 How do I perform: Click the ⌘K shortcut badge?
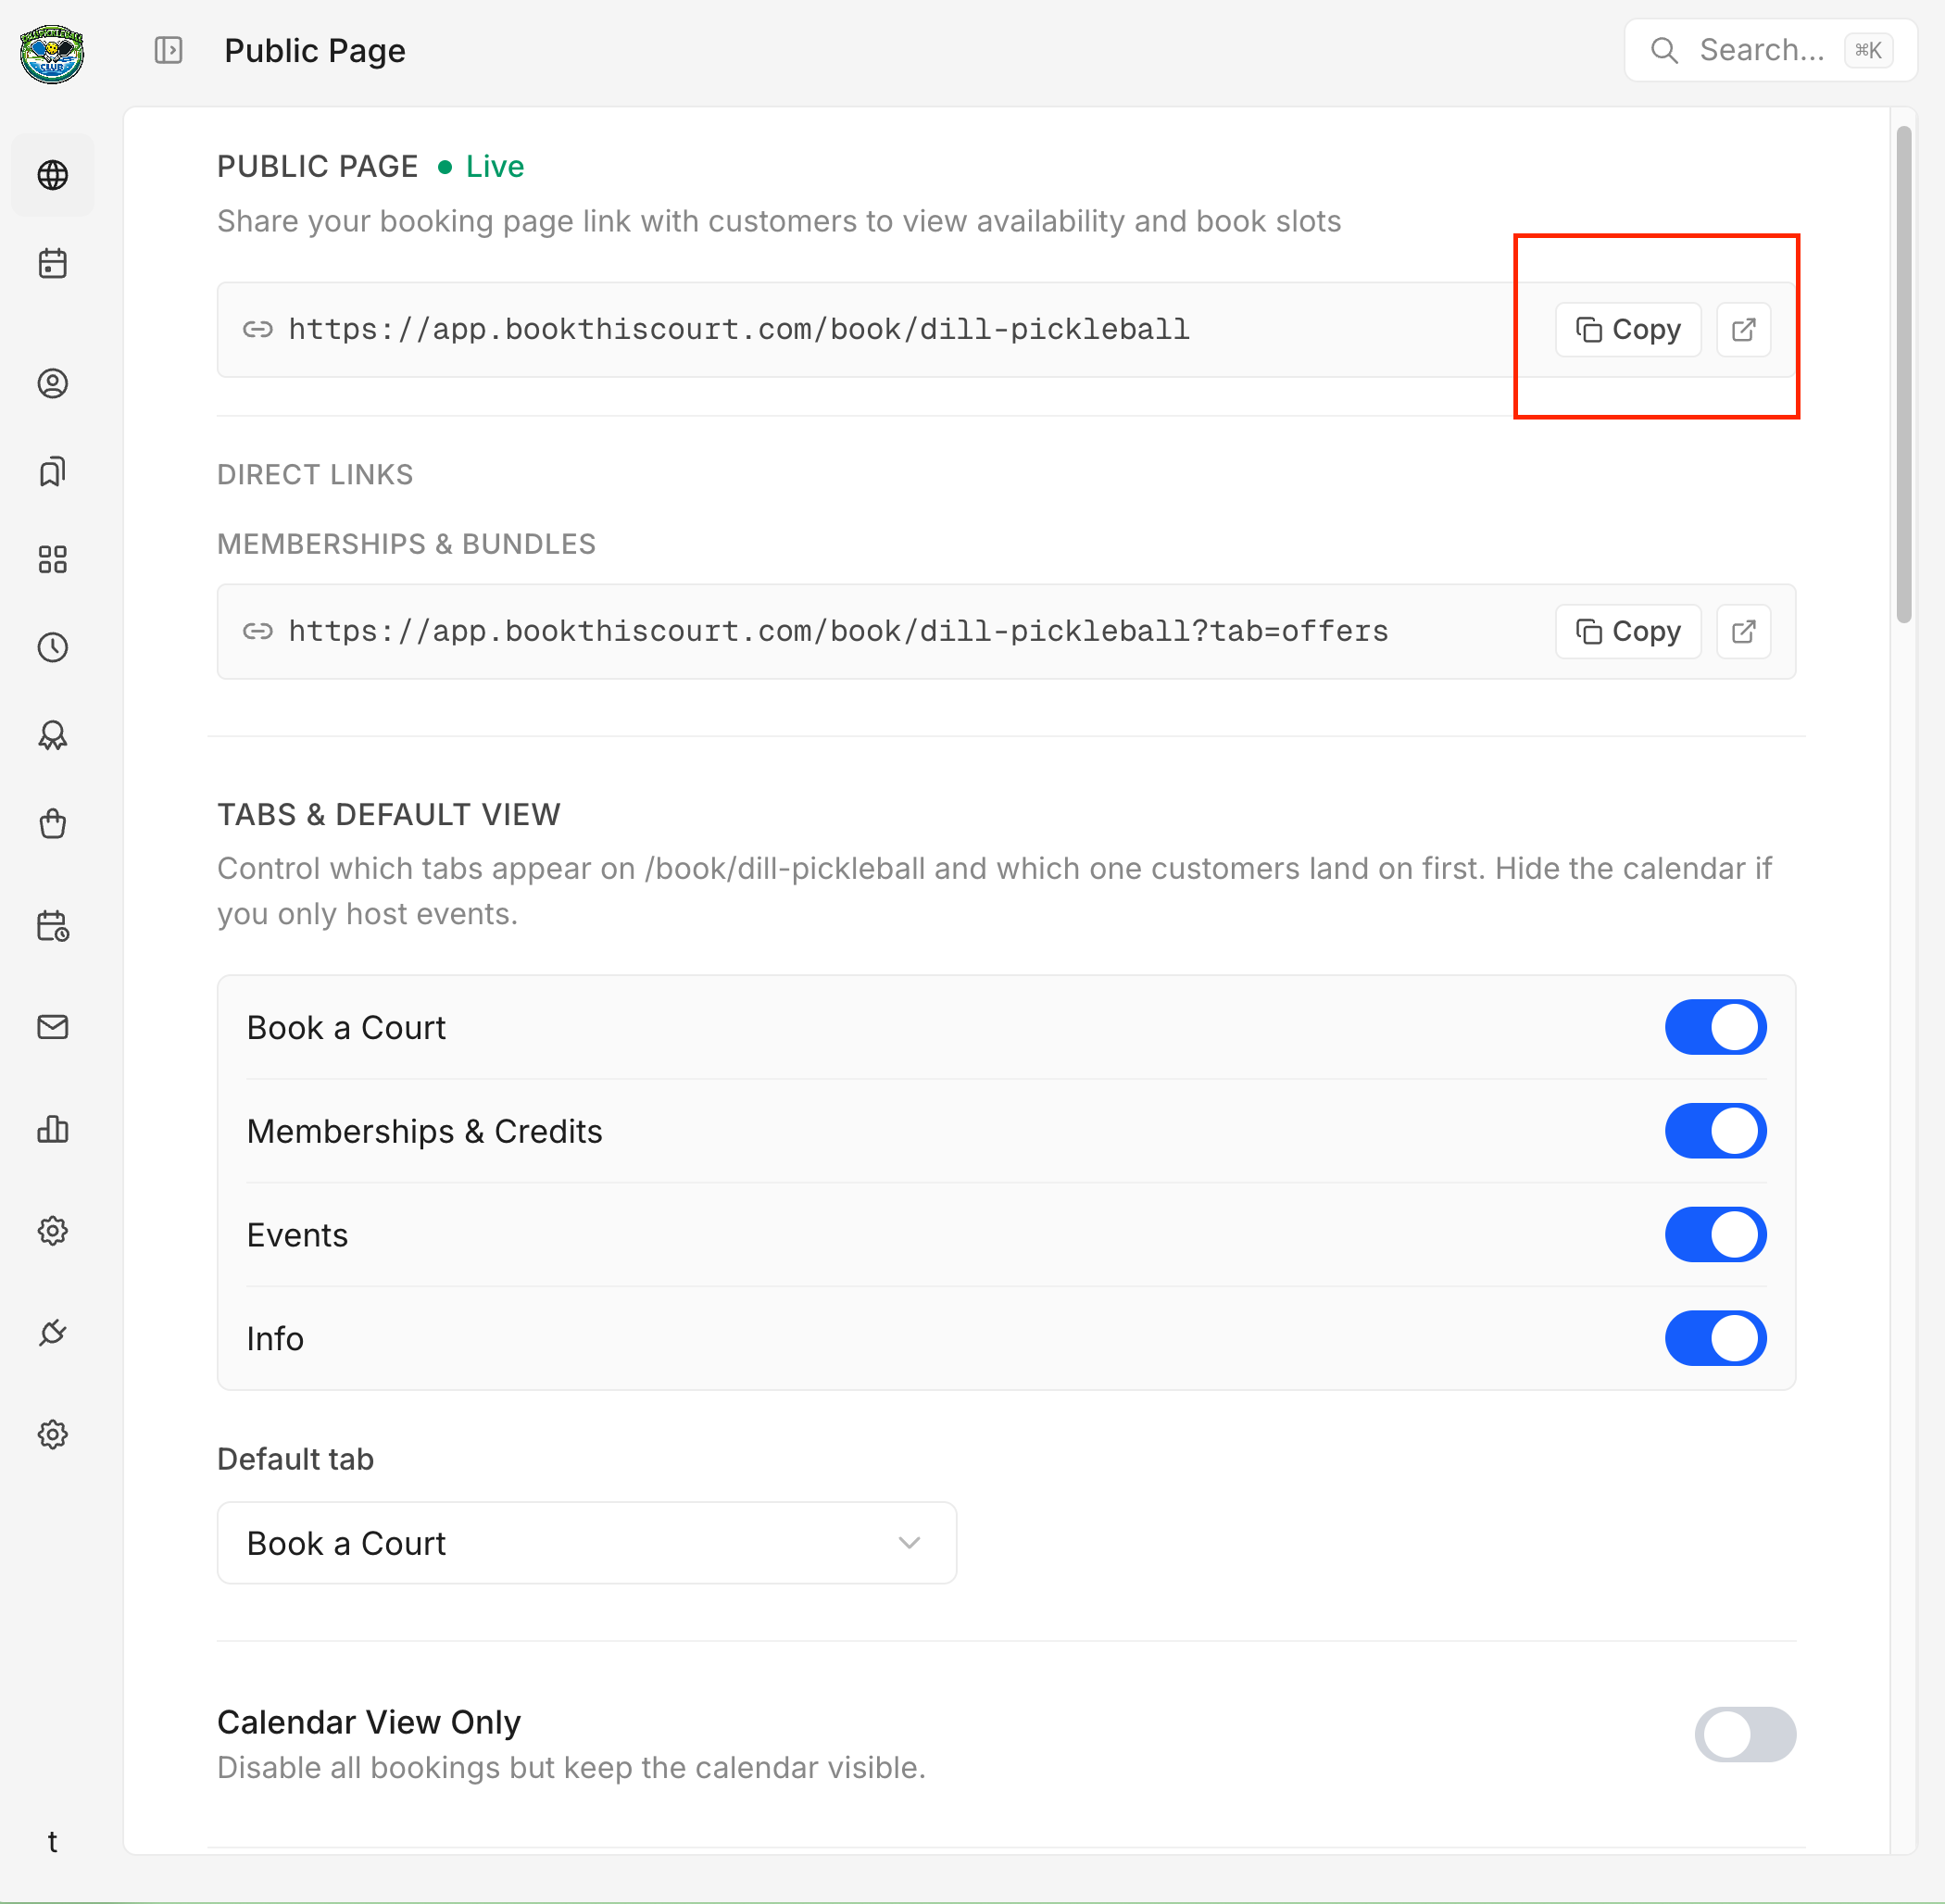pyautogui.click(x=1868, y=50)
